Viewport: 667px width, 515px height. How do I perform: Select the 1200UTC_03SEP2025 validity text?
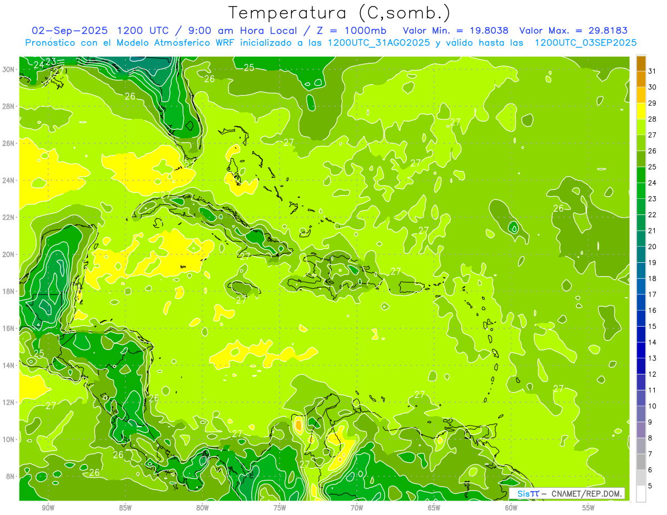[x=585, y=43]
